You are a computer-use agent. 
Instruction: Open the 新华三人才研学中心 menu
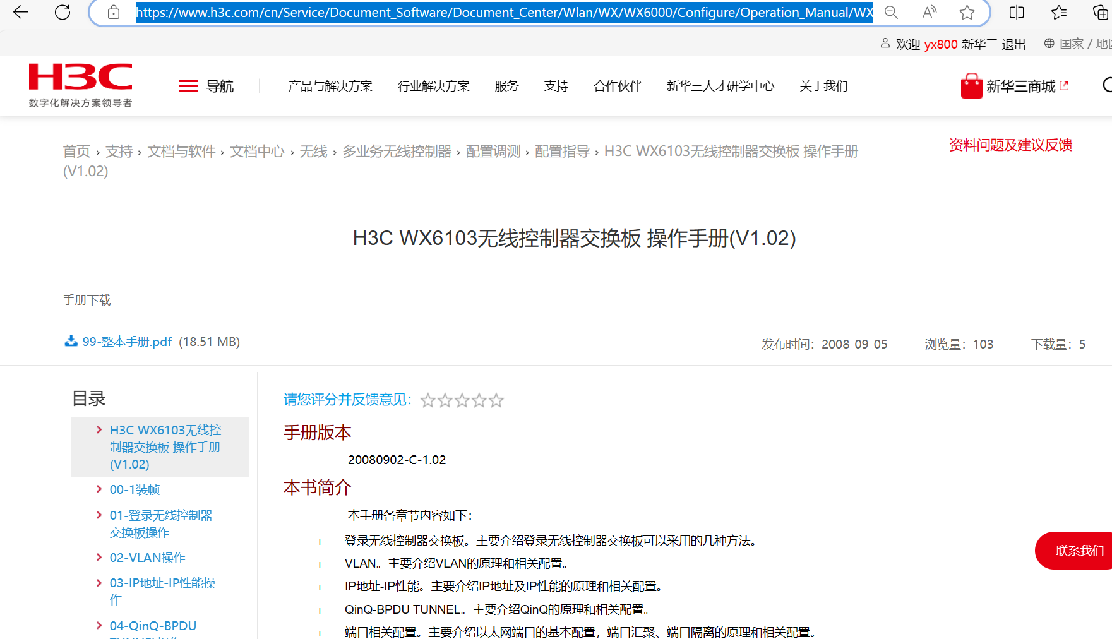pyautogui.click(x=720, y=86)
